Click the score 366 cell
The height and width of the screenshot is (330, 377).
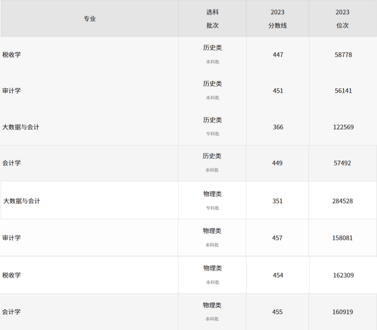pyautogui.click(x=278, y=127)
